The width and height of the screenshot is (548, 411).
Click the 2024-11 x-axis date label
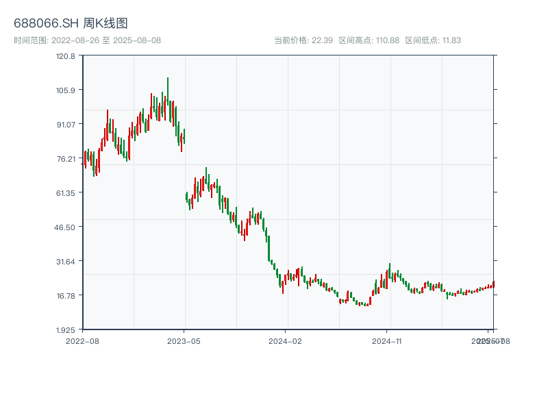pos(386,340)
